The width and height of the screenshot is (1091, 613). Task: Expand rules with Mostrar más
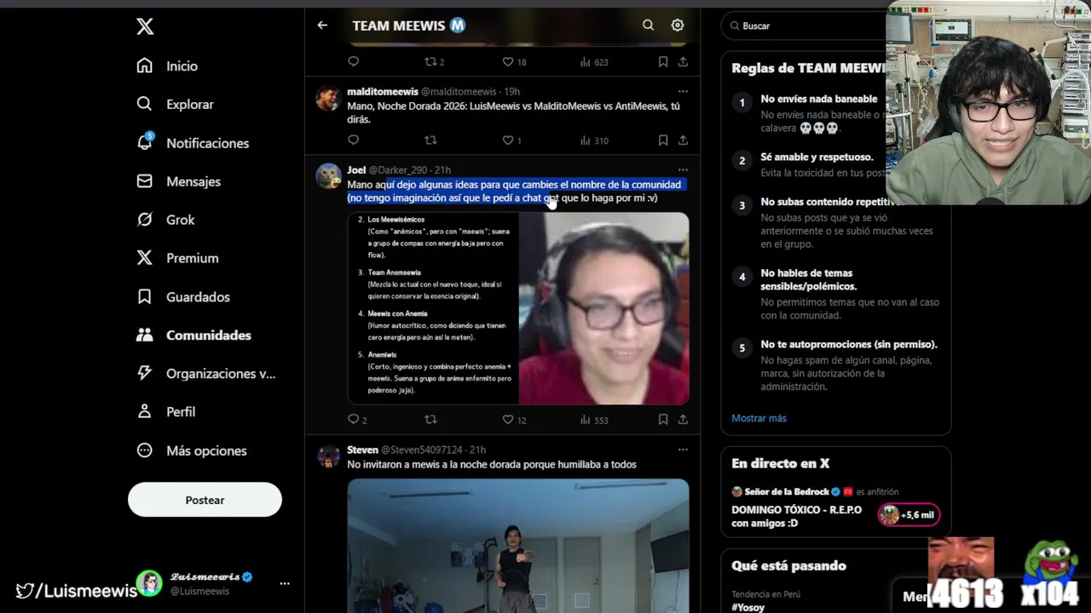click(x=759, y=418)
